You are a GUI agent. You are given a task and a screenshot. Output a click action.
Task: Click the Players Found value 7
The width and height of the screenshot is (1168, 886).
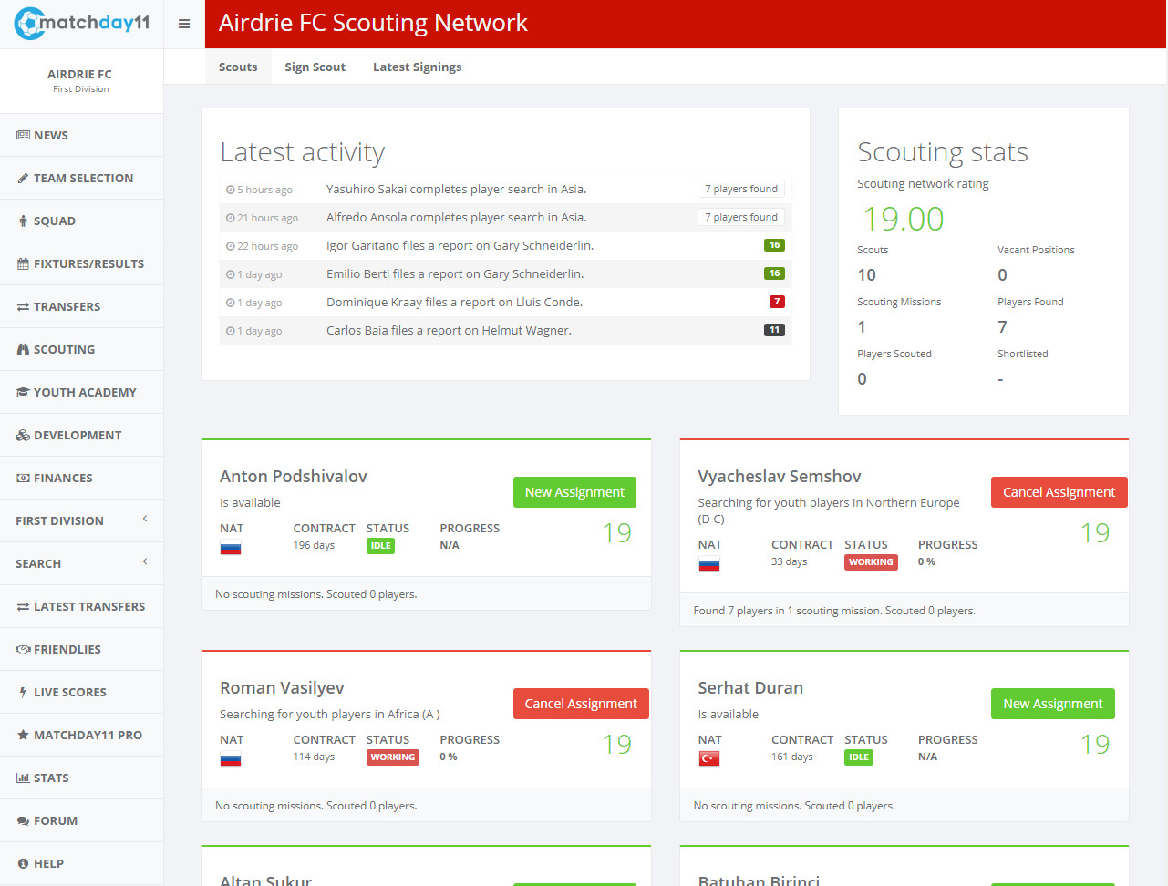pos(1002,326)
